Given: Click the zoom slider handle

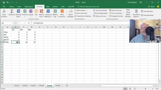Looking at the screenshot, I should pos(145,89).
